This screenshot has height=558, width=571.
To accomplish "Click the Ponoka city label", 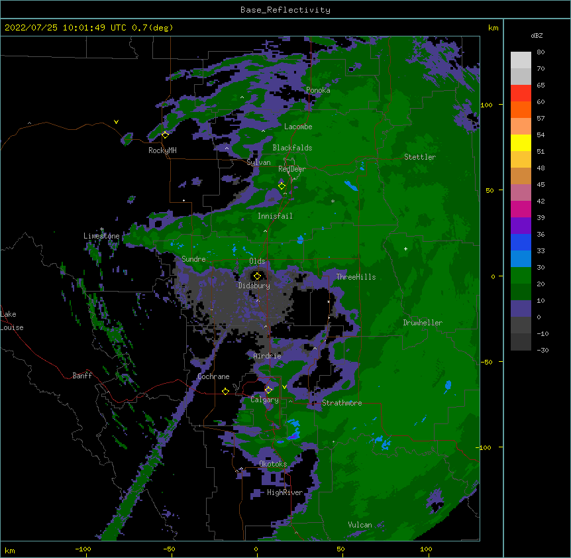I will [x=318, y=90].
